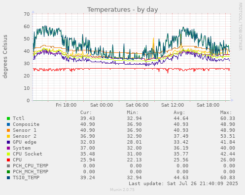Click the 'Min:' column header
245x195 pixels.
(x=133, y=113)
